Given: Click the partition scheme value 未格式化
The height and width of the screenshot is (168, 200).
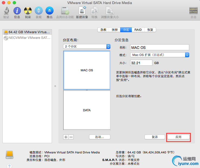Looking at the screenshot, I should (133, 164).
